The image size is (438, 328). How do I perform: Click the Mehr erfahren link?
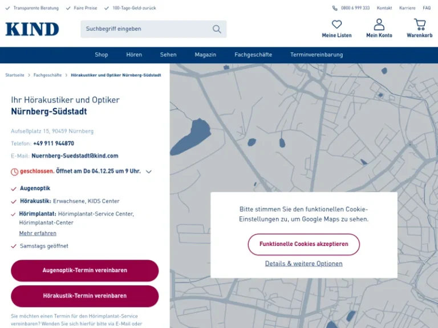(x=38, y=233)
